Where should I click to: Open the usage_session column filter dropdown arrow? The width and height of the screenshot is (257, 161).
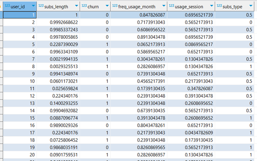click(x=211, y=6)
